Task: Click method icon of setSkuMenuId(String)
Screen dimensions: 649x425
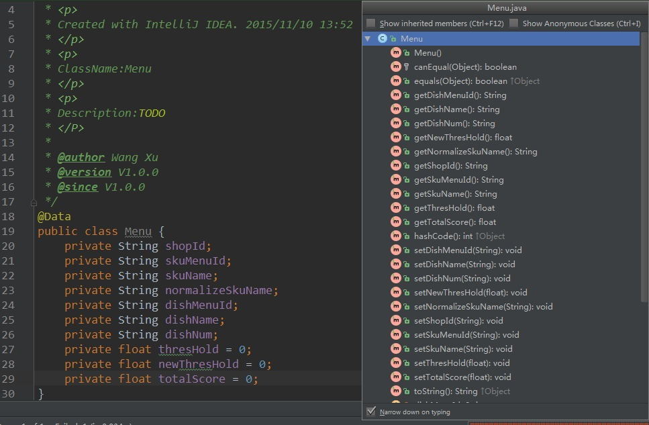Action: [x=396, y=334]
